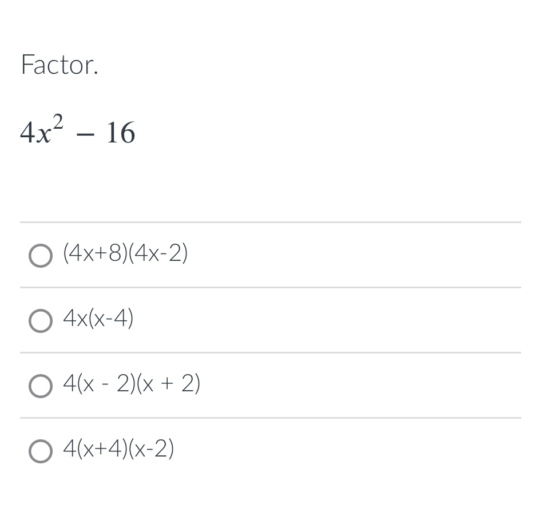
Task: Click the answer text 4x(x-4)
Action: [x=98, y=319]
